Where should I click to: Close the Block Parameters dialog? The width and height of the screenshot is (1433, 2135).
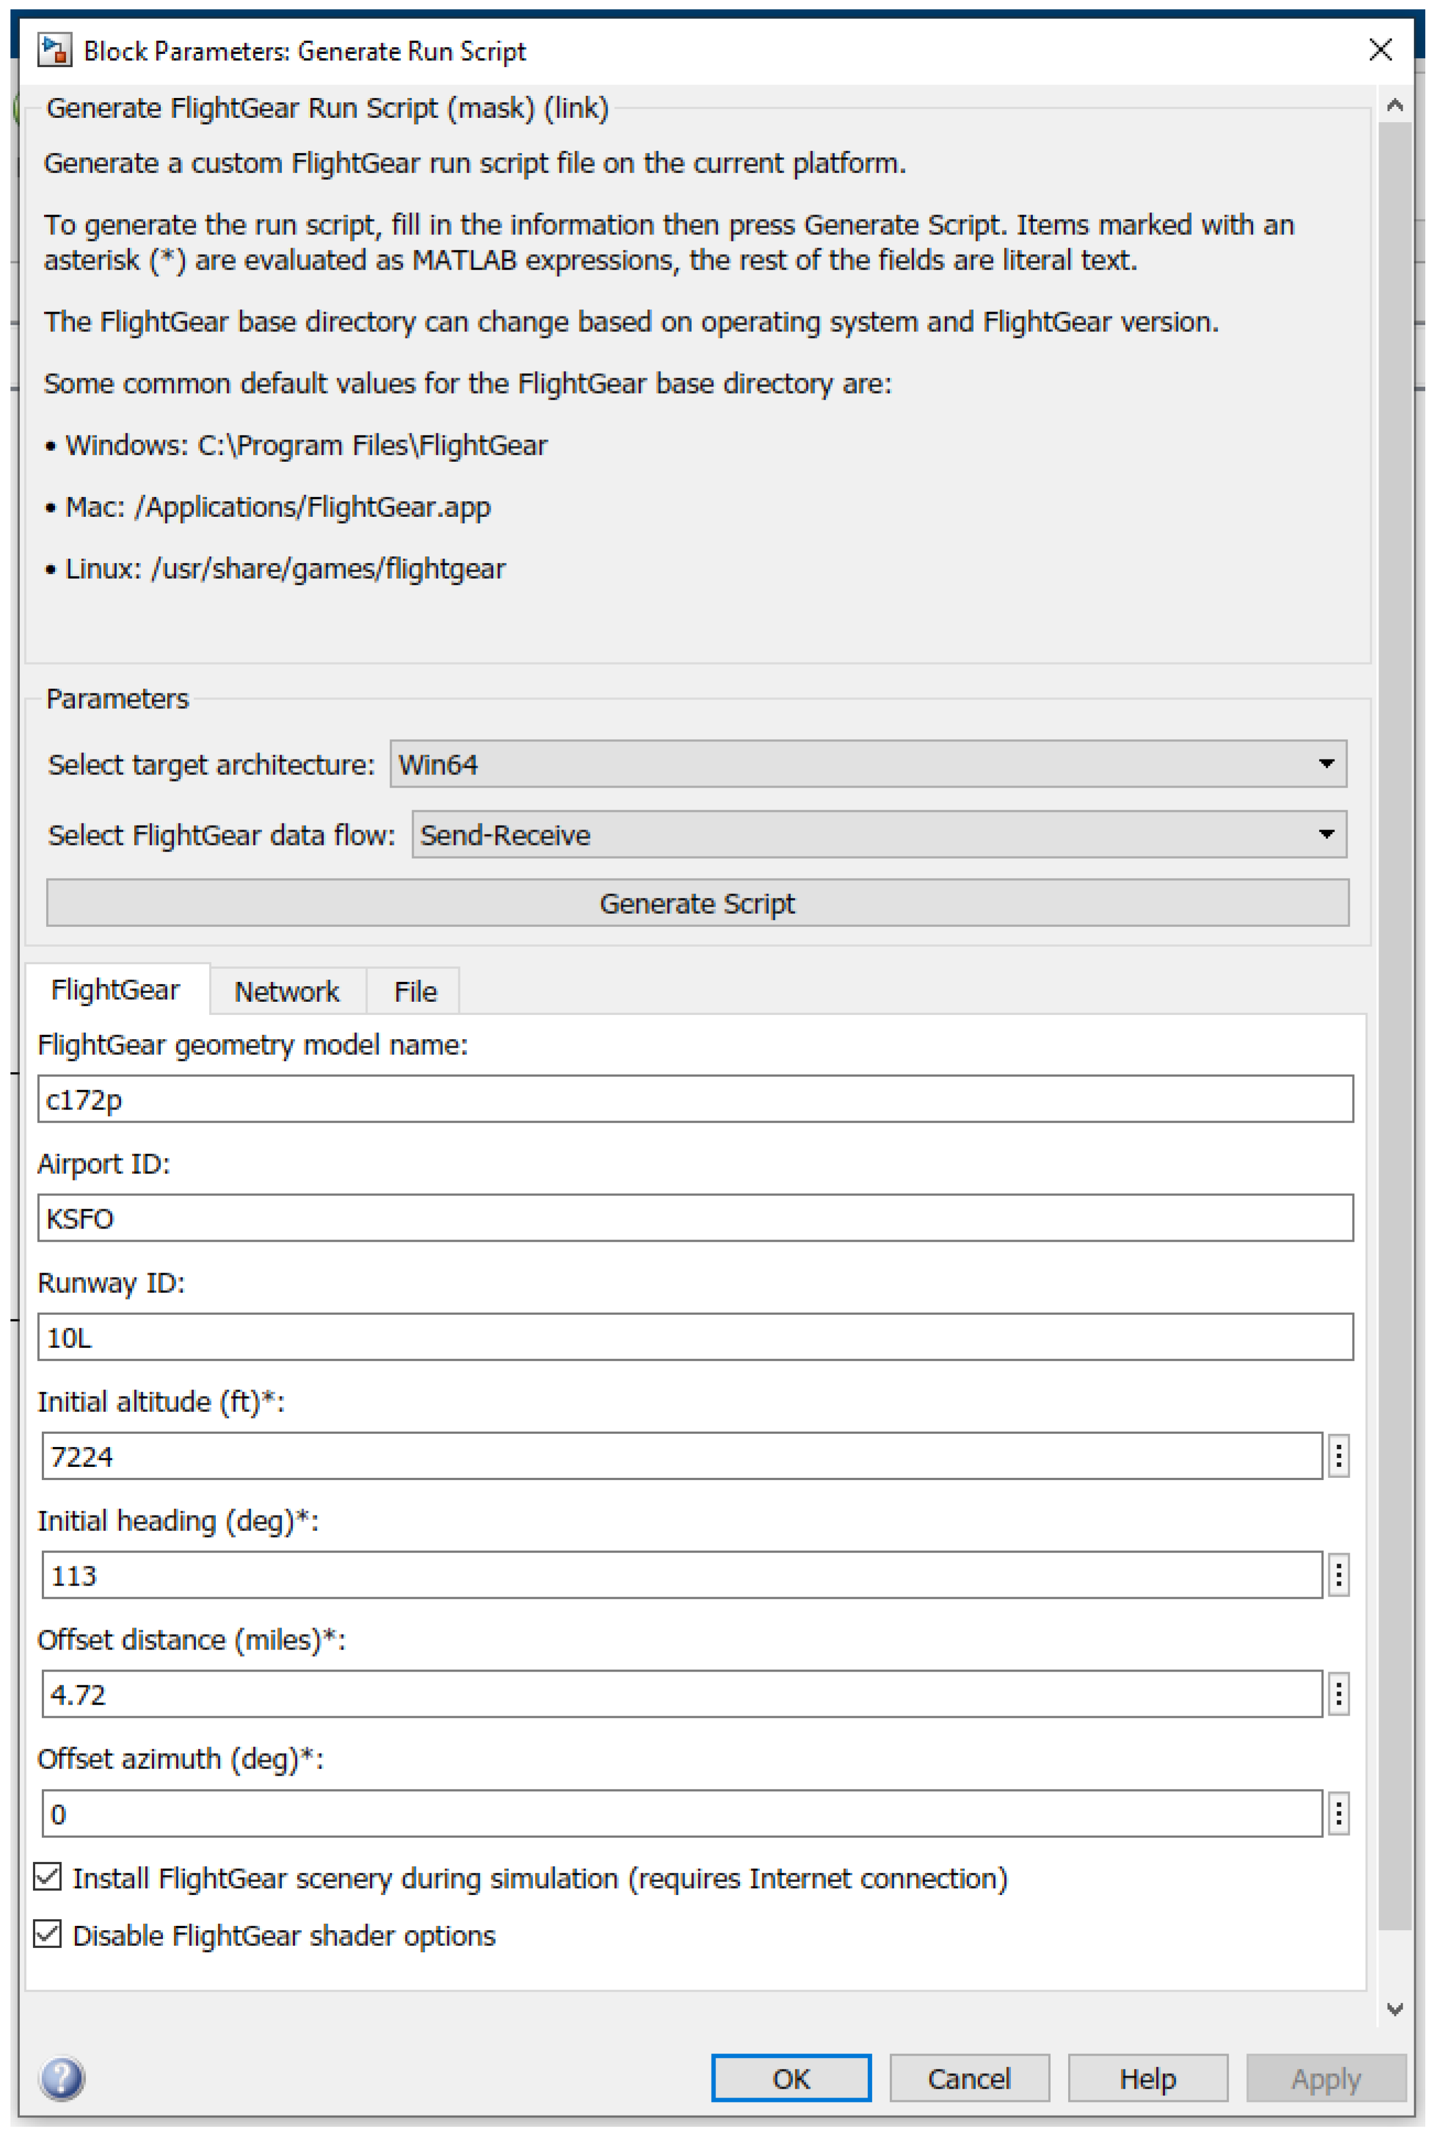[x=1380, y=50]
